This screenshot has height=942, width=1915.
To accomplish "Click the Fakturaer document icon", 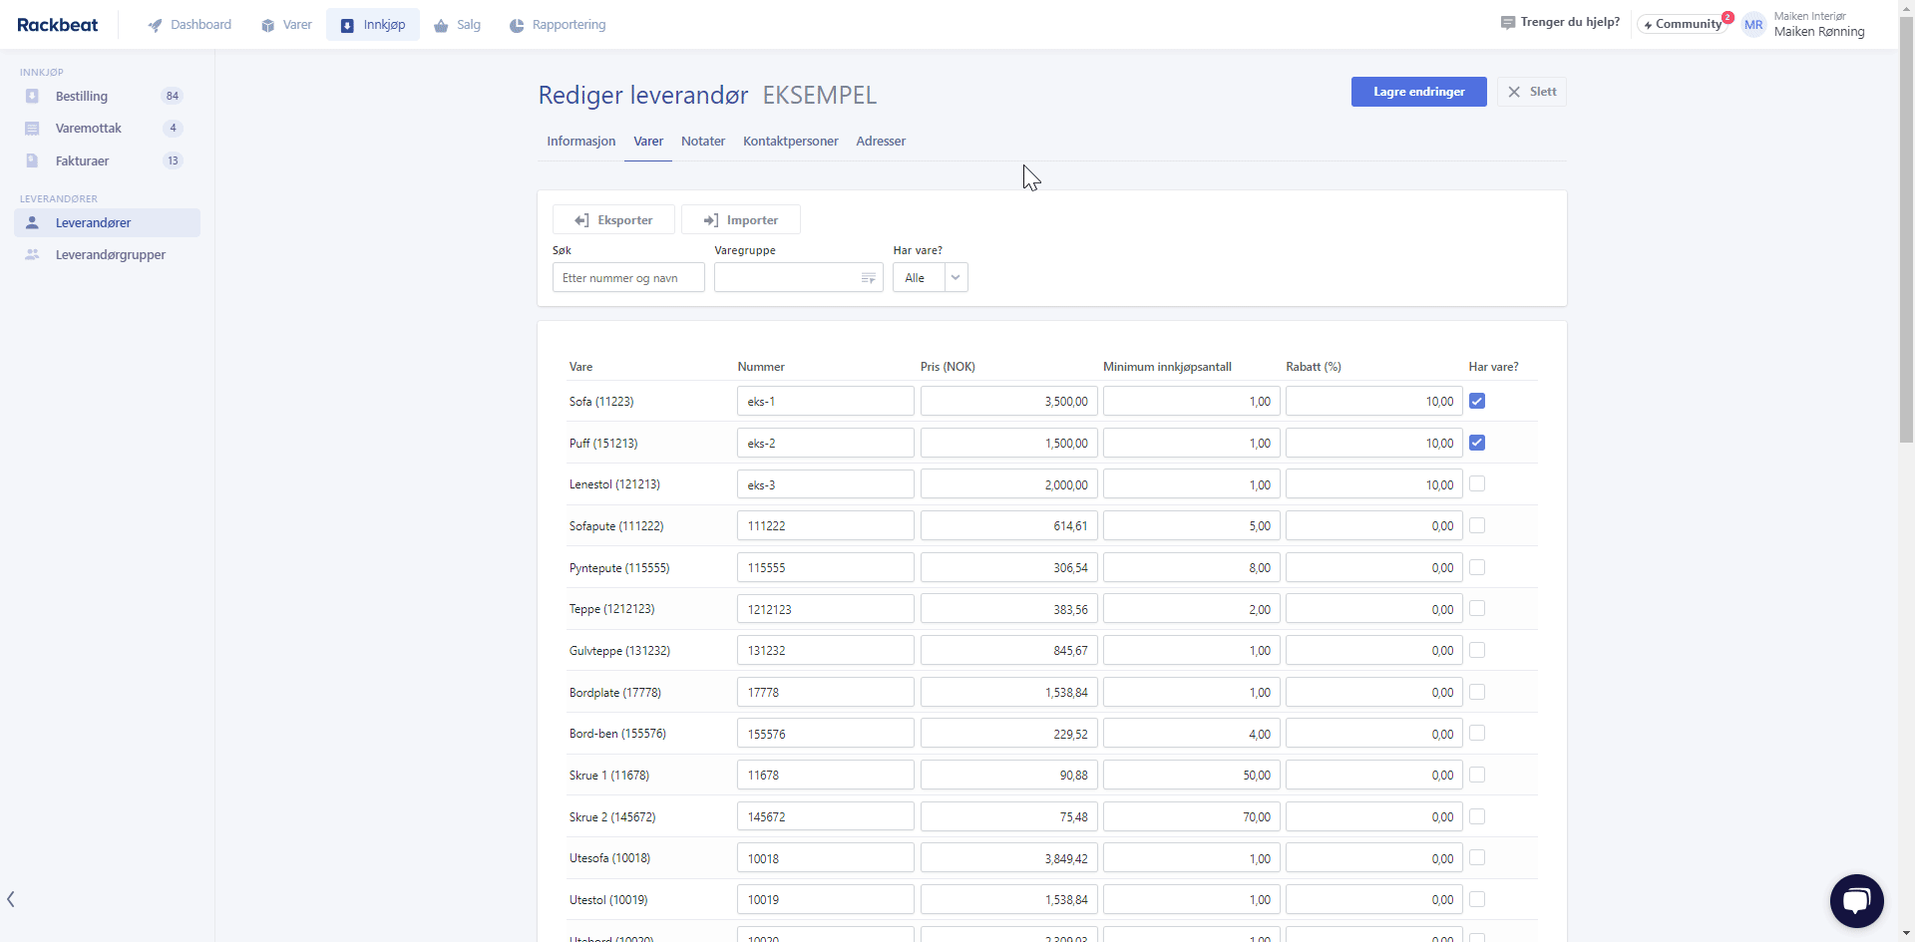I will pos(32,160).
